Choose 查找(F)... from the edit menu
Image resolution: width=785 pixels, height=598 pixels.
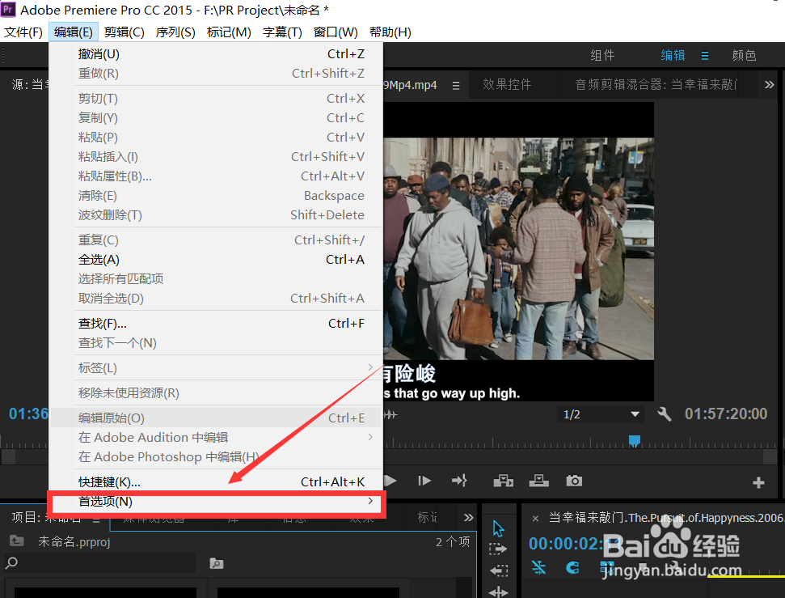click(217, 324)
